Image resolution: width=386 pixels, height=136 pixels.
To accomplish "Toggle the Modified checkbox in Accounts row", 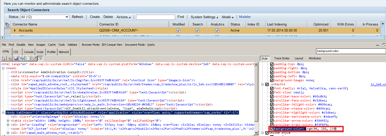I will [x=178, y=31].
